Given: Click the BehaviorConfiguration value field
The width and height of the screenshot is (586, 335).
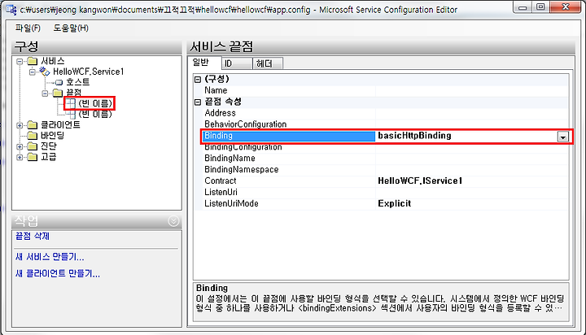Looking at the screenshot, I should [471, 124].
